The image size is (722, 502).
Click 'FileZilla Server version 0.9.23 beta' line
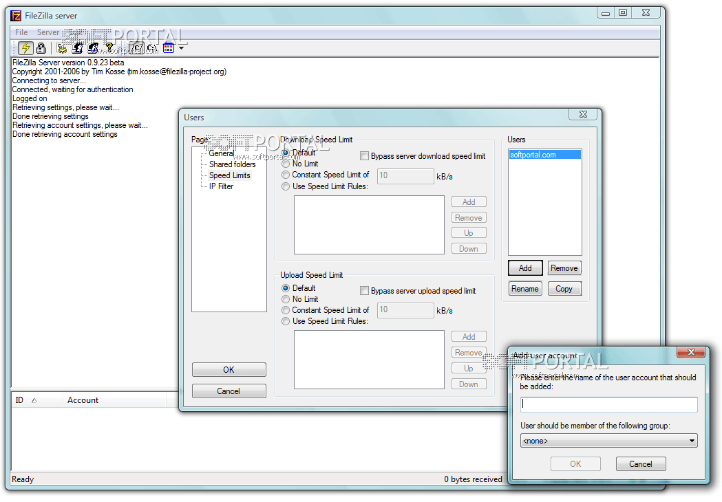click(68, 63)
